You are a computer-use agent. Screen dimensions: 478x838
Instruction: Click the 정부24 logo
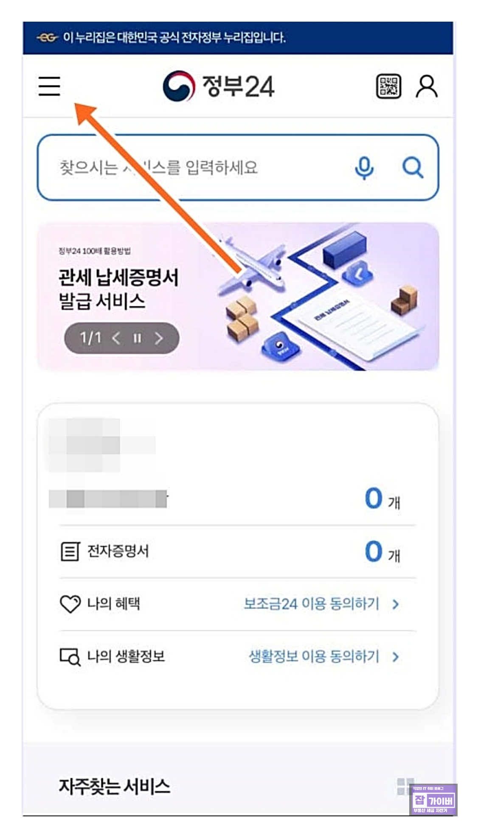point(219,86)
